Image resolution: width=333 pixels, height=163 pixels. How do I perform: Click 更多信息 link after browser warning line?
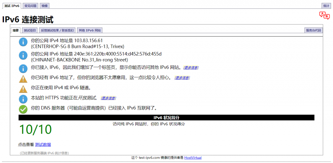[182, 78]
